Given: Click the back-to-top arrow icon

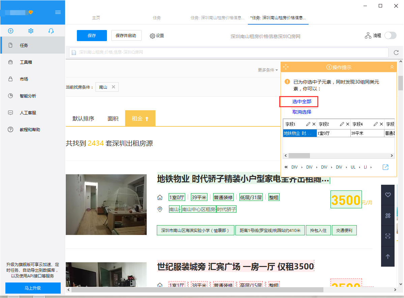Looking at the screenshot, I should (x=388, y=257).
